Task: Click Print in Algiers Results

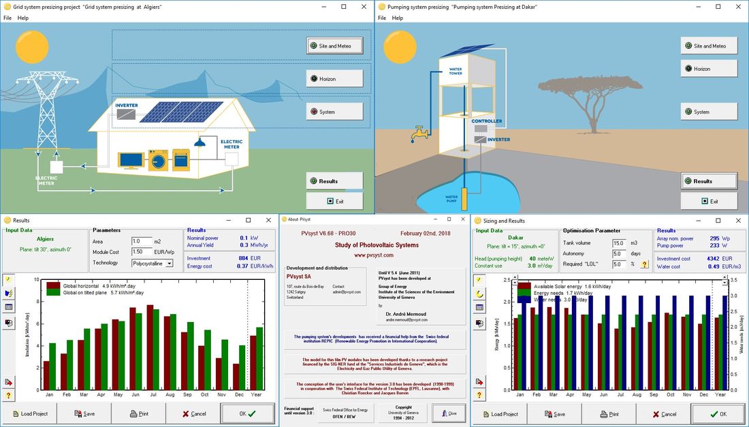Action: tap(138, 413)
